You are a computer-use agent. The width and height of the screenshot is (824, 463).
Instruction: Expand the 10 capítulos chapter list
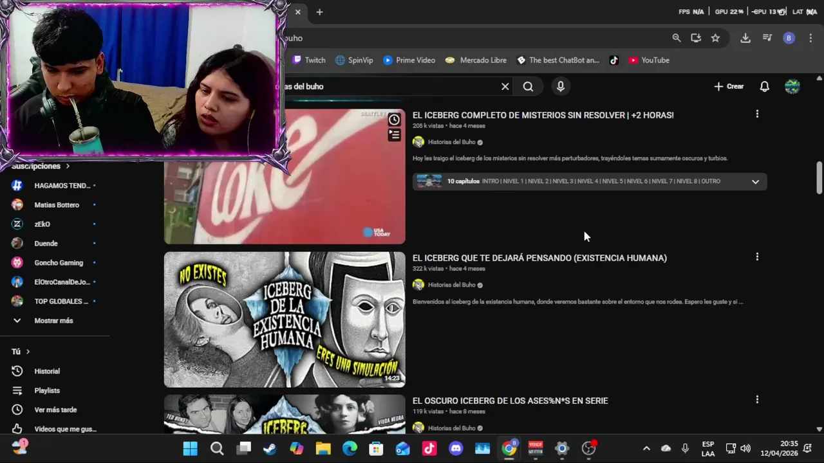[x=755, y=181]
